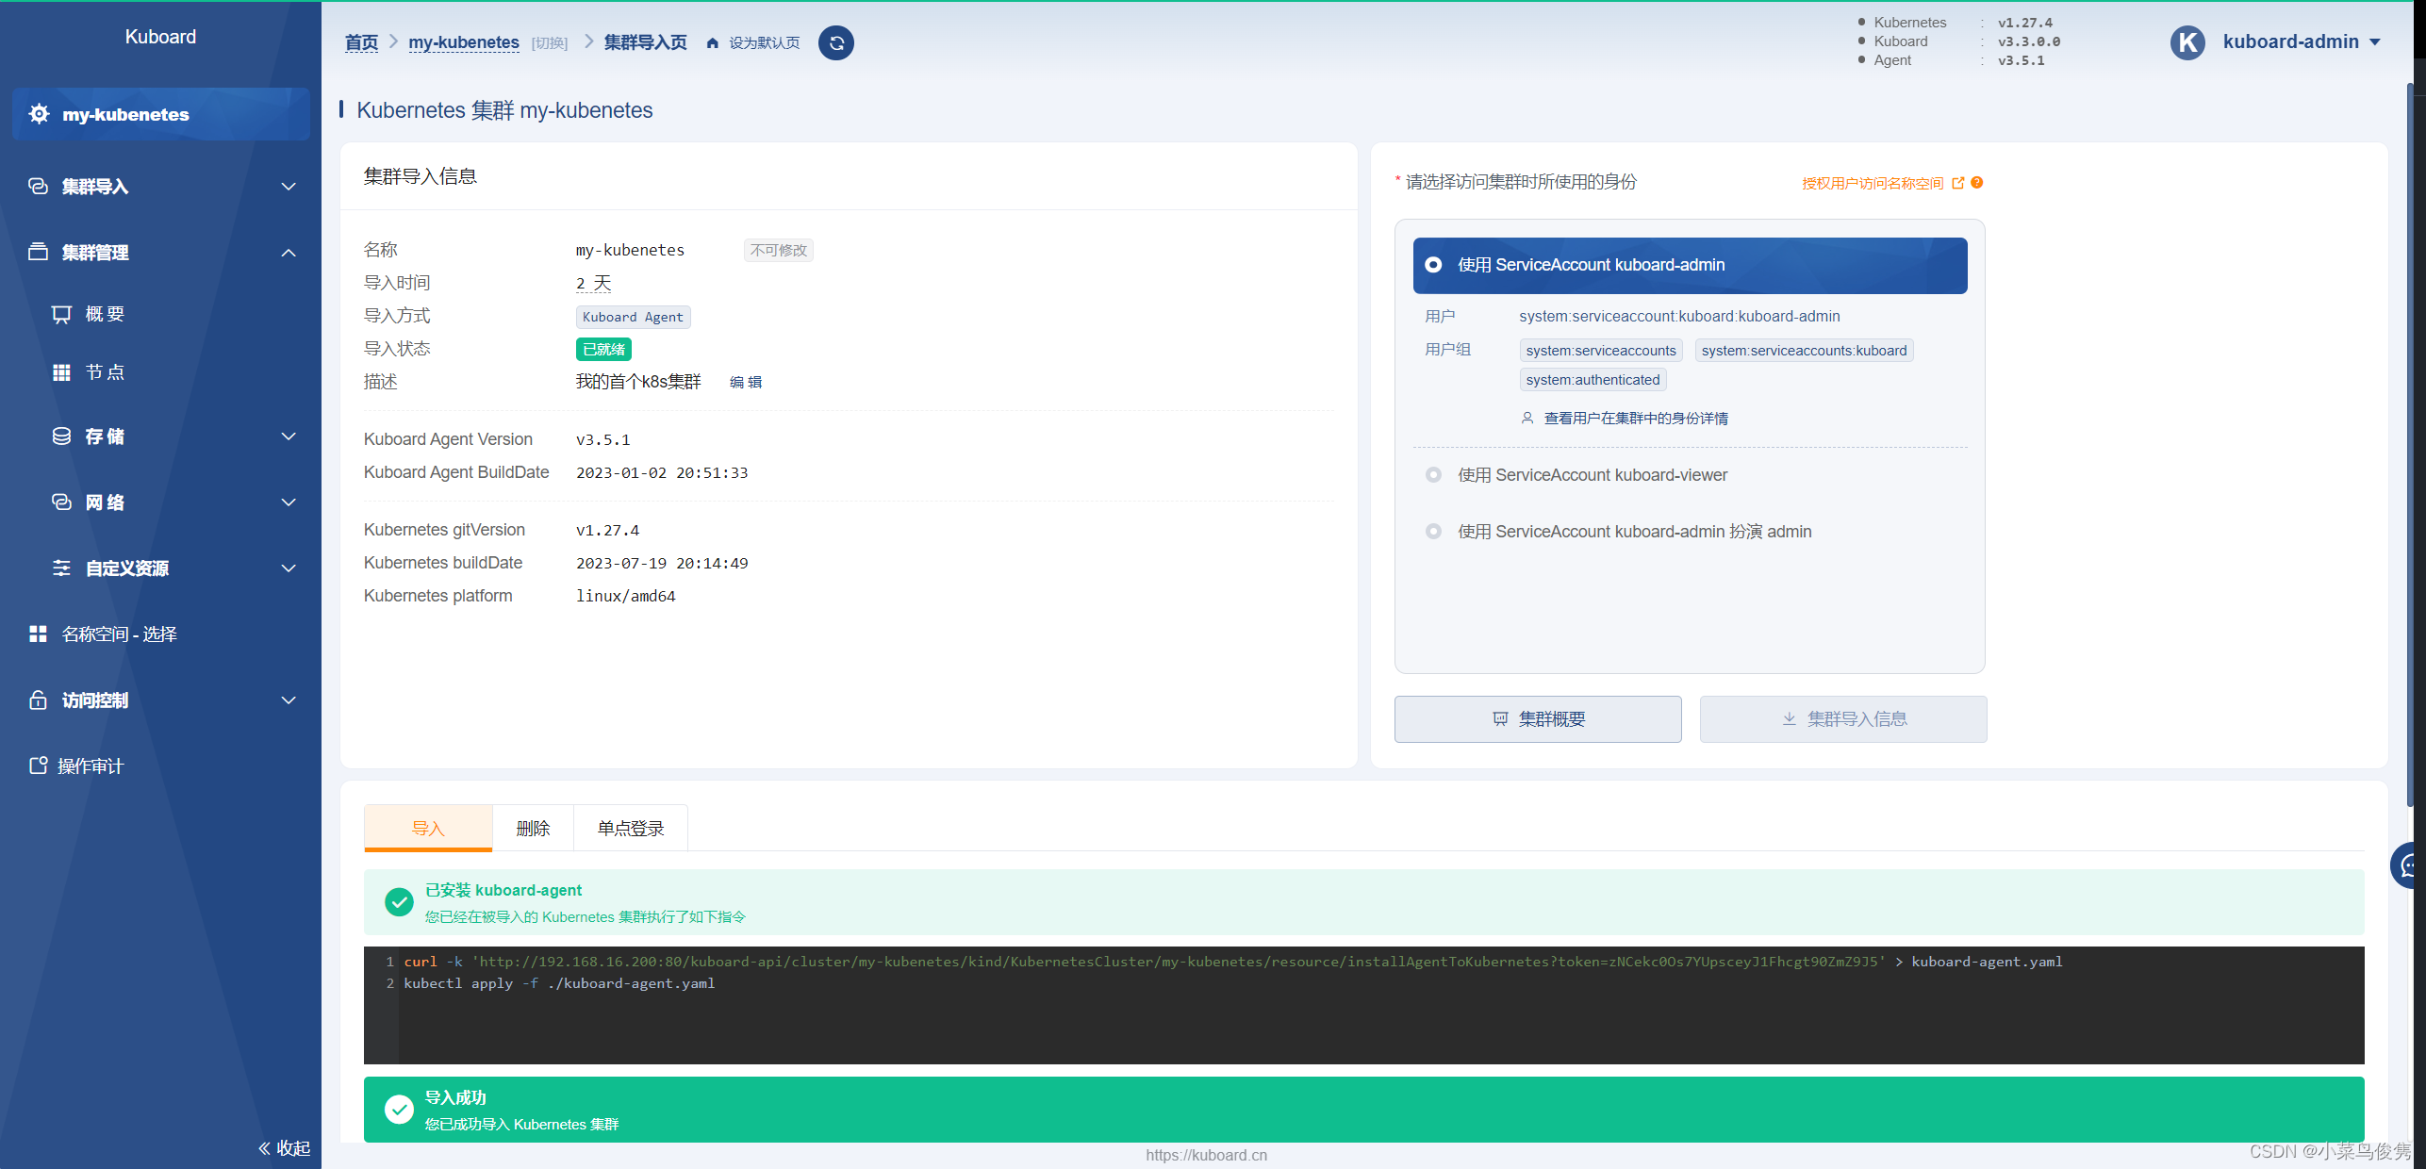Viewport: 2426px width, 1169px height.
Task: Click the 收起 collapse sidebar button
Action: point(284,1148)
